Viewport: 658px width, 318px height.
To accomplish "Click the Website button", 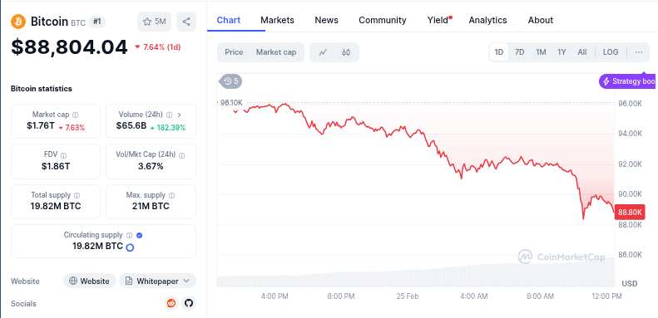I will [89, 281].
